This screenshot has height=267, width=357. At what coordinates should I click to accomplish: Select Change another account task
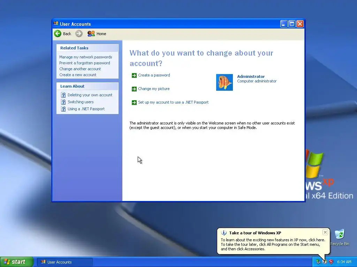pyautogui.click(x=80, y=69)
